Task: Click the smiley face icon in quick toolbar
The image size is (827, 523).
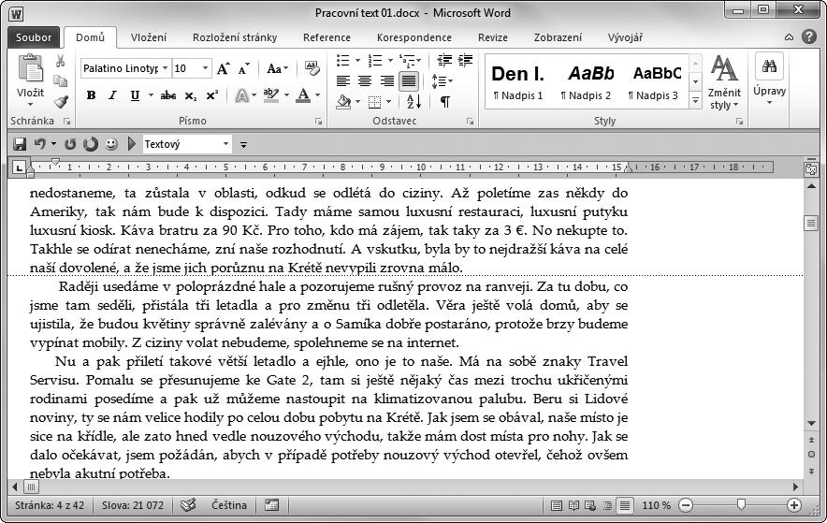Action: click(x=110, y=144)
